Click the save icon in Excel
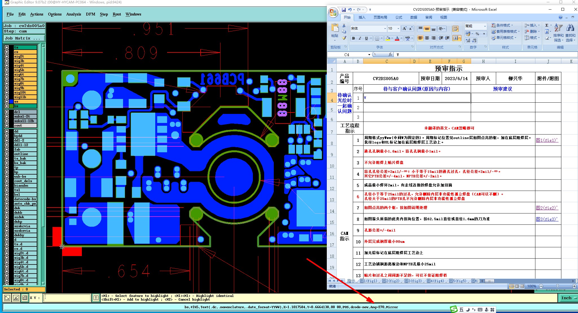The image size is (578, 313). click(x=343, y=10)
